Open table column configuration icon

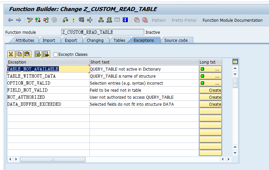(x=235, y=62)
